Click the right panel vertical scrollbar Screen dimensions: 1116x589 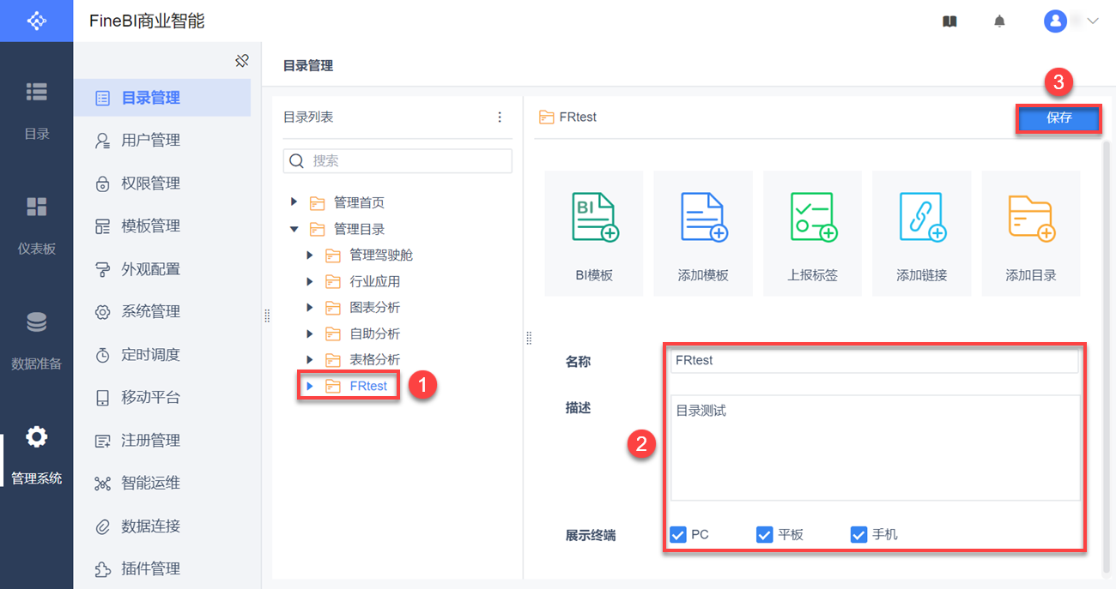(x=1106, y=358)
